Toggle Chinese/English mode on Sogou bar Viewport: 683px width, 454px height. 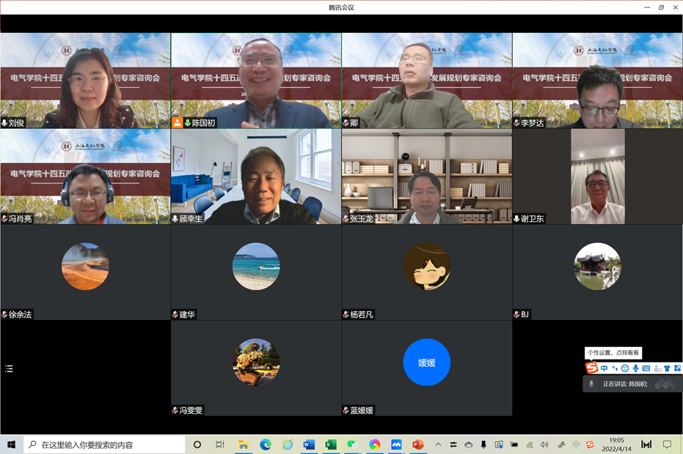click(x=605, y=368)
